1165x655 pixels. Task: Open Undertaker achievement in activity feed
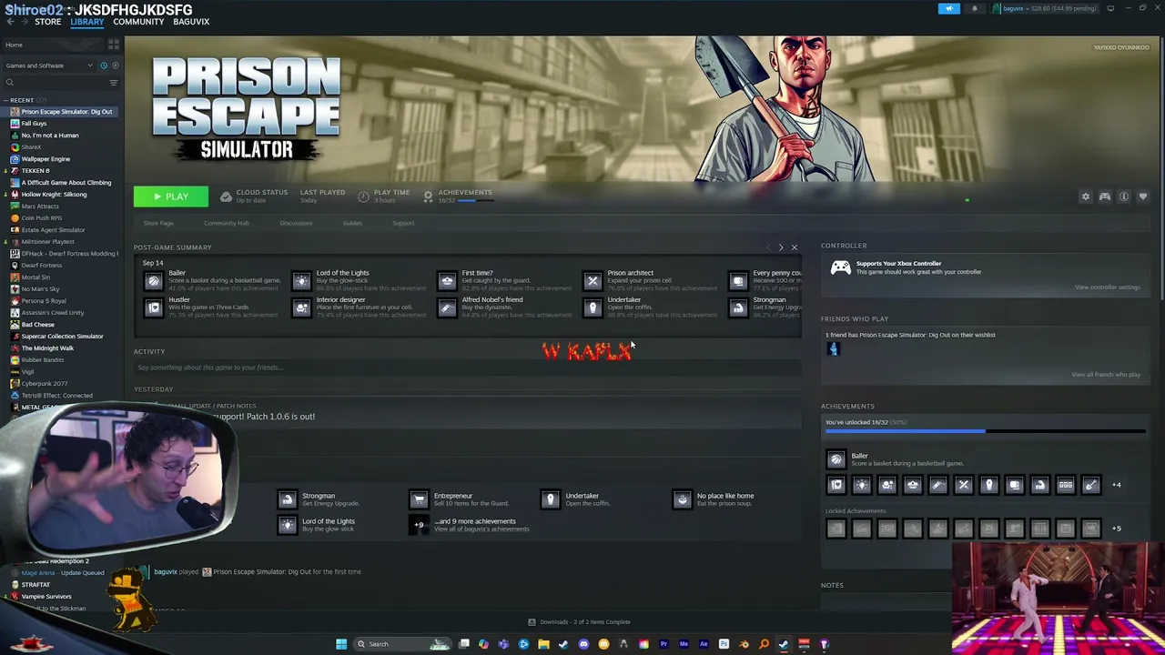550,499
